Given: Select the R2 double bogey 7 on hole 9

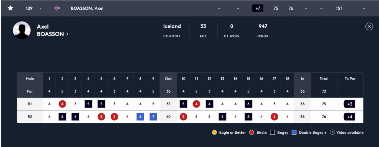Looking at the screenshot, I should (153, 117).
